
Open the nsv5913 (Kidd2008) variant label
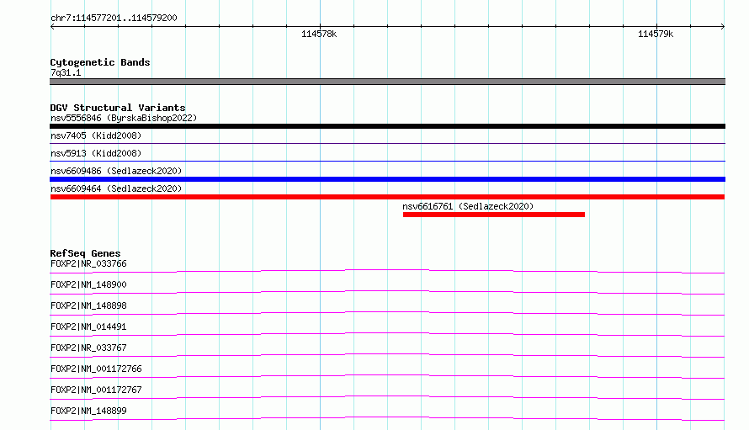tap(96, 153)
